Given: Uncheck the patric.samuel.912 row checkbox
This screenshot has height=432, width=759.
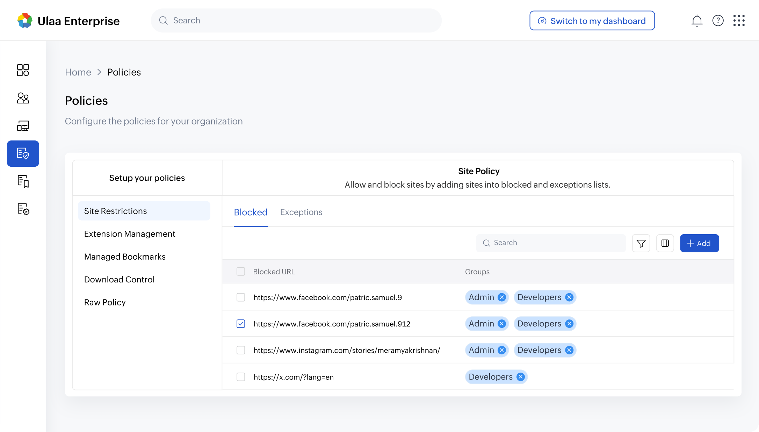Looking at the screenshot, I should (x=241, y=324).
